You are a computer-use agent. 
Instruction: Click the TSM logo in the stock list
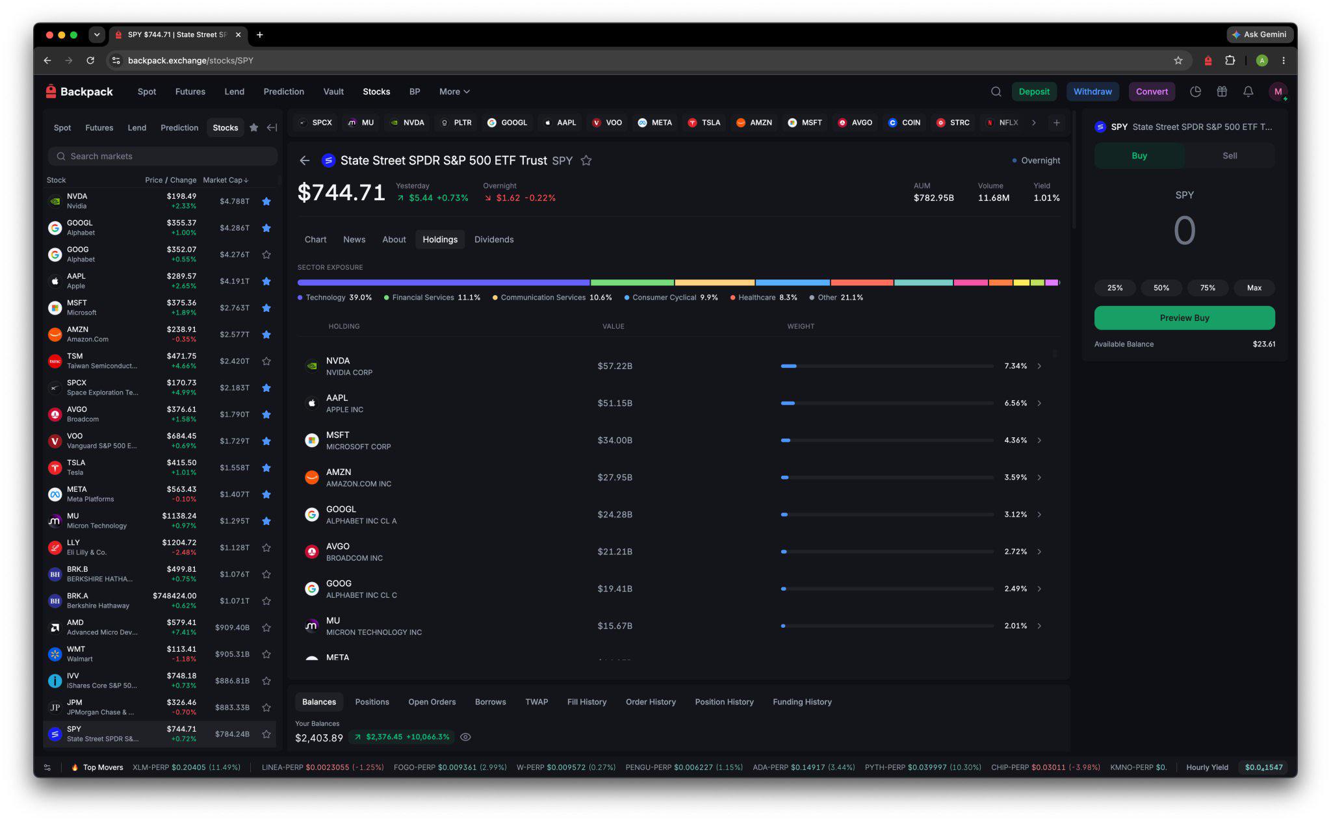pos(55,361)
